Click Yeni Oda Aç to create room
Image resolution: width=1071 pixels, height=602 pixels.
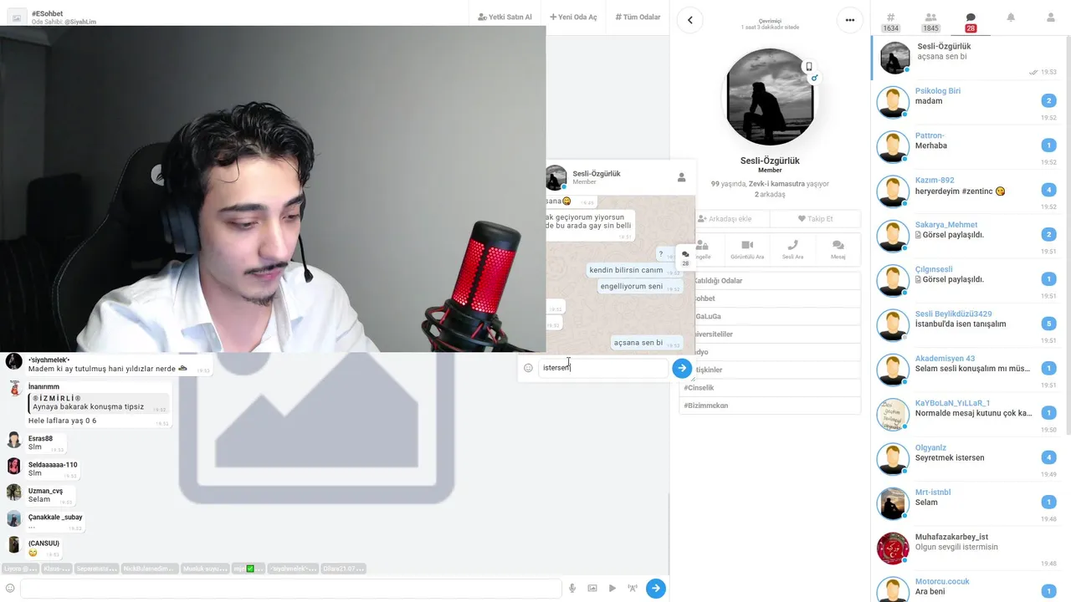[x=573, y=17]
